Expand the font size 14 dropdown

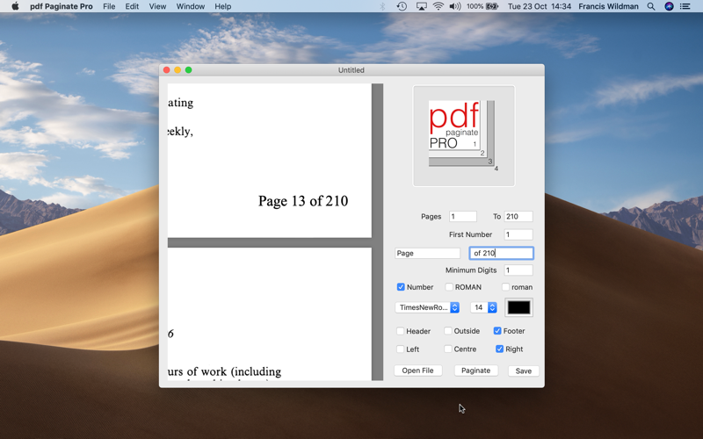point(483,307)
